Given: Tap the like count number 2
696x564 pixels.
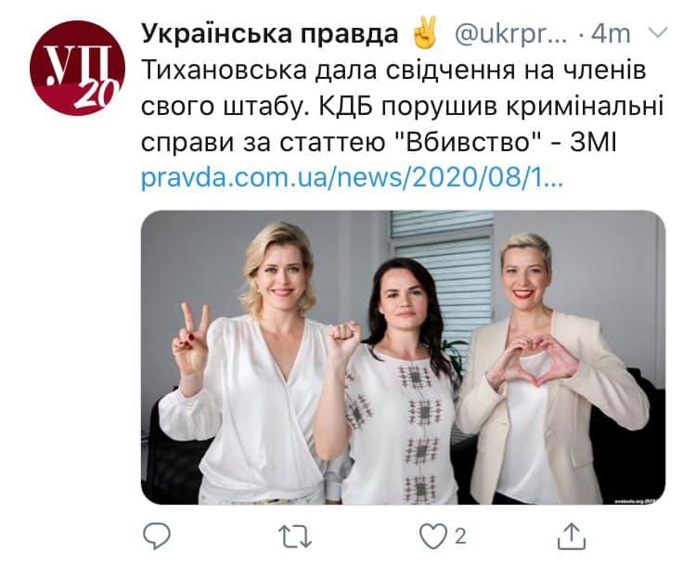Looking at the screenshot, I should coord(460,537).
